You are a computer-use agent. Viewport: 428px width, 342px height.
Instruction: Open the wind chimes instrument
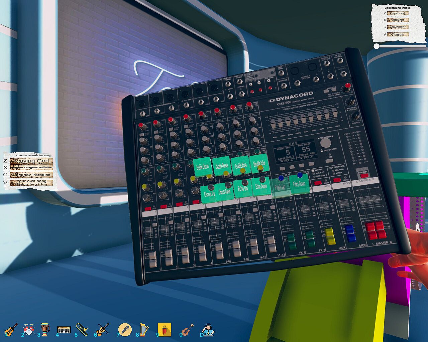click(164, 330)
